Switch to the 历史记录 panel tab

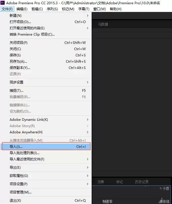pos(142,182)
